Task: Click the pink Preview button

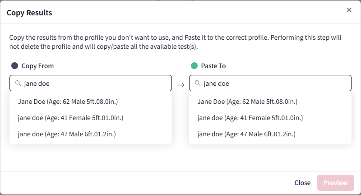Action: [335, 183]
